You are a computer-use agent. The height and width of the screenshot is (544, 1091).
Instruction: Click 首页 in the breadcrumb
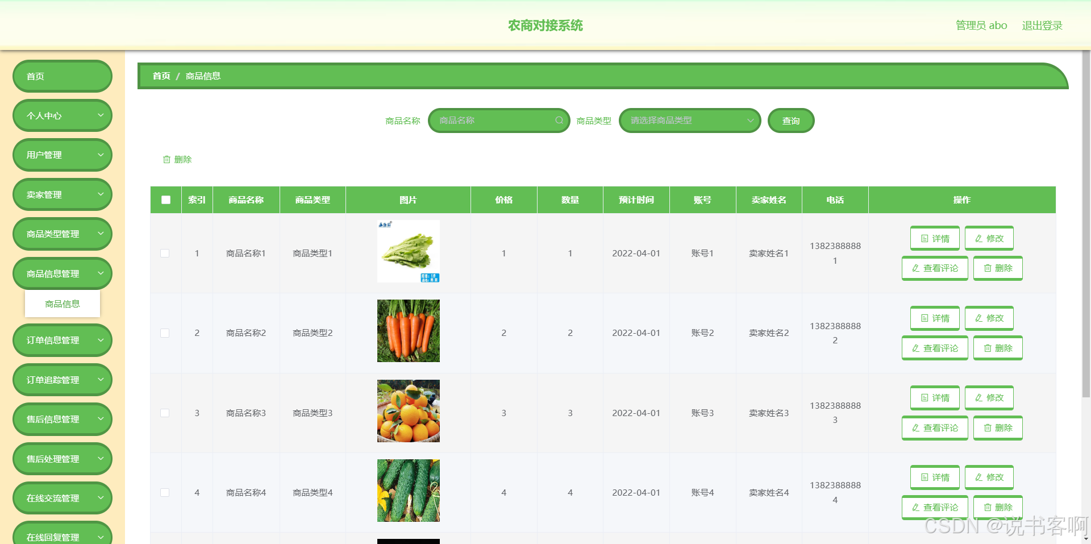(x=161, y=76)
